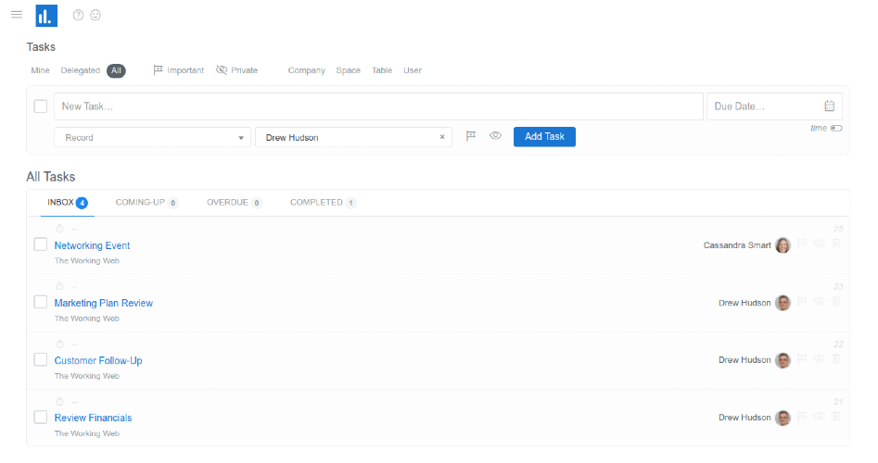
Task: Open the Networking Event task link
Action: [92, 245]
